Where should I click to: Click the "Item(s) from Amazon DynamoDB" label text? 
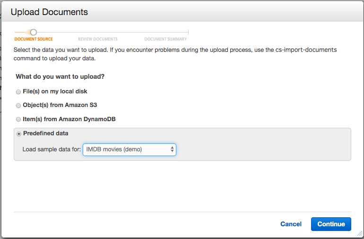pos(69,119)
